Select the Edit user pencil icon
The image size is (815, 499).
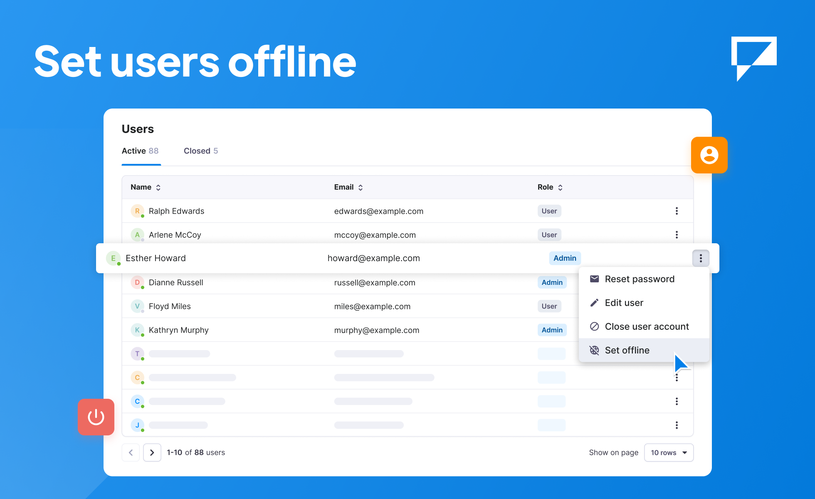[594, 303]
